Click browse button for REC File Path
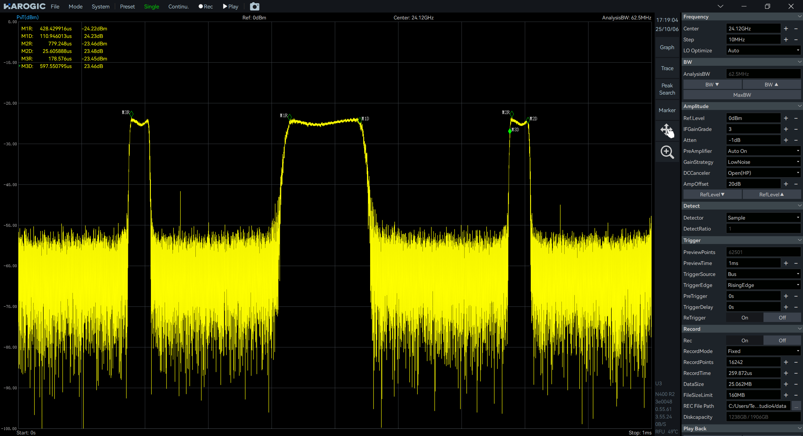 tap(796, 406)
